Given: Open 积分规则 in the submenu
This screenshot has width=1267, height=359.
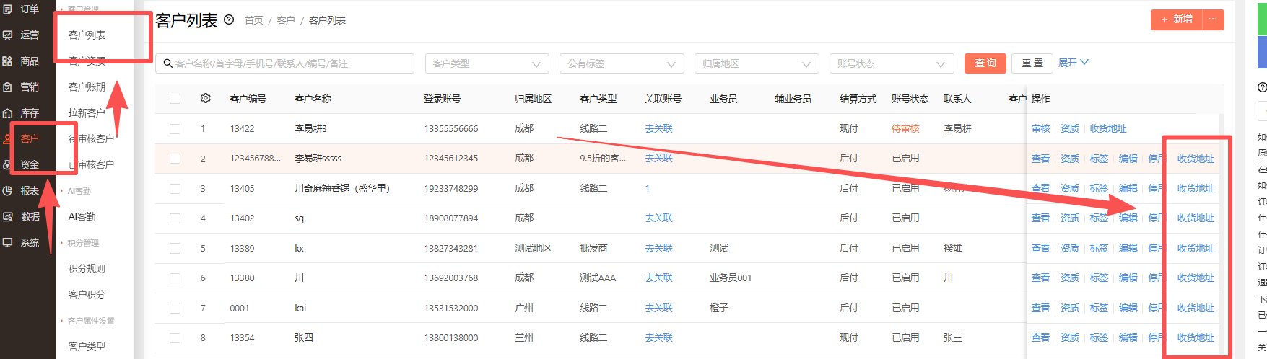Looking at the screenshot, I should coord(87,269).
